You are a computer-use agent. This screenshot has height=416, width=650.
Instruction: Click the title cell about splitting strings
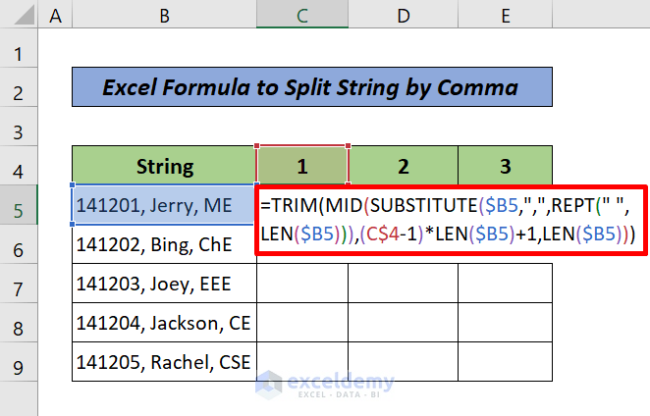(311, 88)
